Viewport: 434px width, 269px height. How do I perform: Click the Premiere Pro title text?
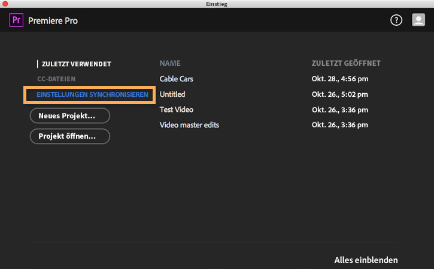pyautogui.click(x=53, y=21)
